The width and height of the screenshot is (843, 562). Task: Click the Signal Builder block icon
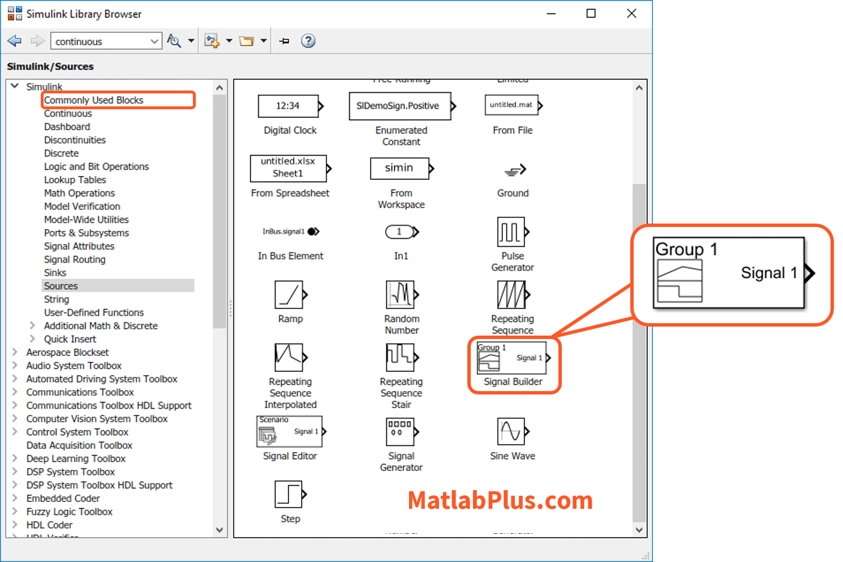[512, 358]
